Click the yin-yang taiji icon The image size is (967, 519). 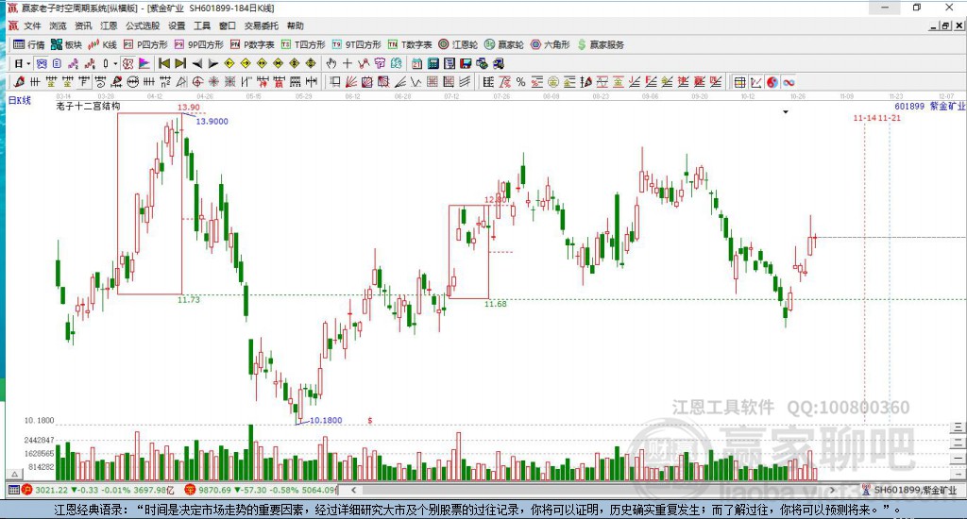pyautogui.click(x=772, y=82)
